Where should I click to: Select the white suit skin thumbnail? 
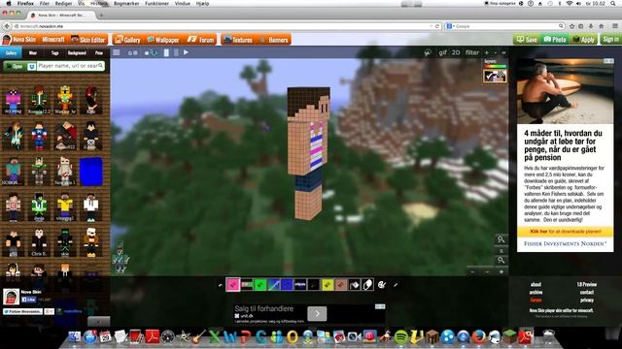(x=90, y=206)
